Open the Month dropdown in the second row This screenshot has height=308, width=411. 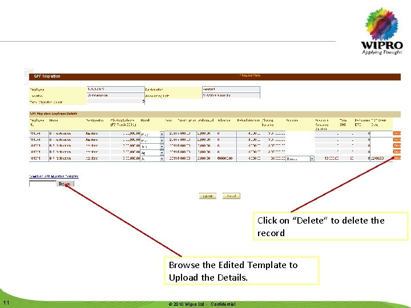tap(152, 140)
